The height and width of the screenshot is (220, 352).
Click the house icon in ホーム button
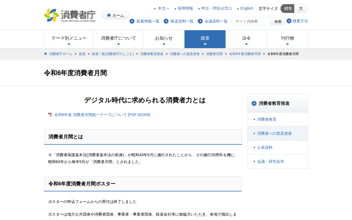109,15
